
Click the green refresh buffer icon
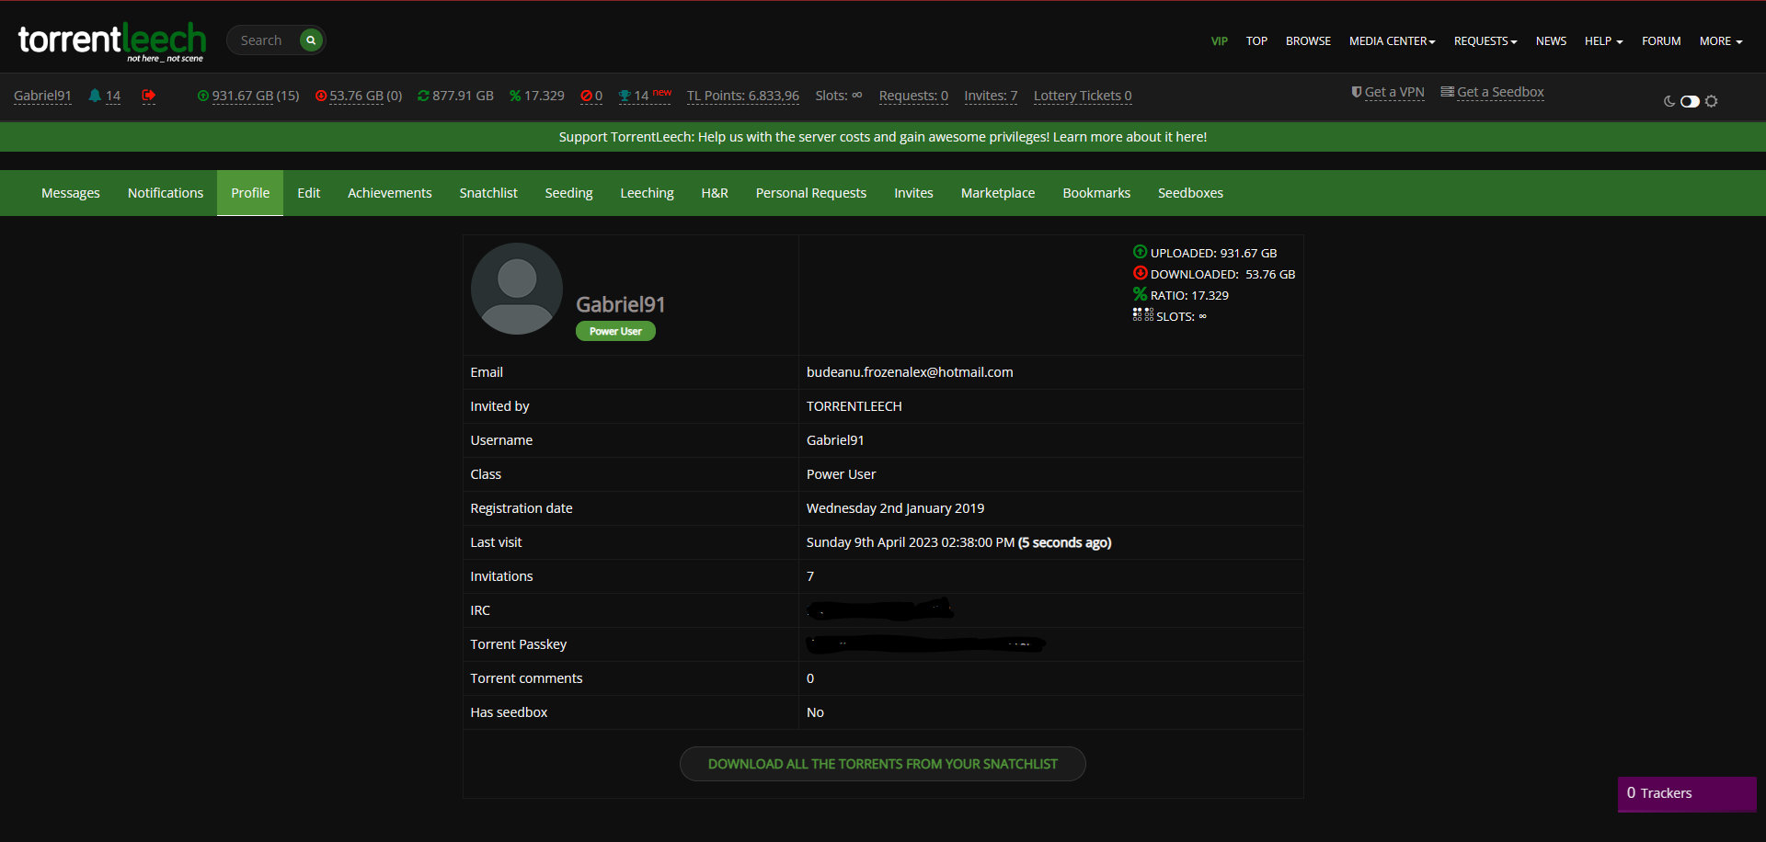423,96
